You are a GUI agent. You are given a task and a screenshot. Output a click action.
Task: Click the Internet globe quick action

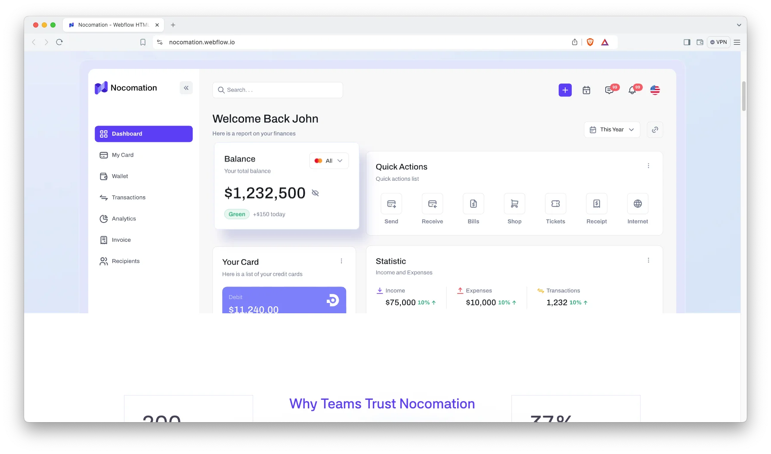tap(638, 204)
